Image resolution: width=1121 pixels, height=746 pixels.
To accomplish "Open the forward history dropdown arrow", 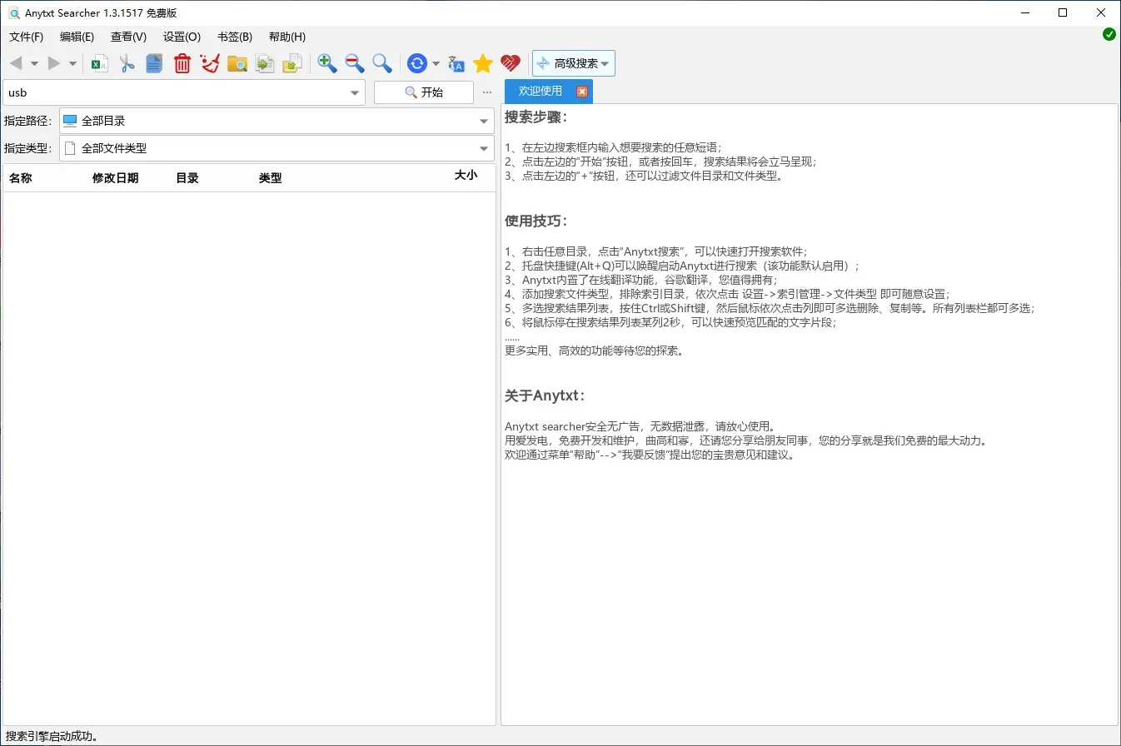I will click(72, 63).
